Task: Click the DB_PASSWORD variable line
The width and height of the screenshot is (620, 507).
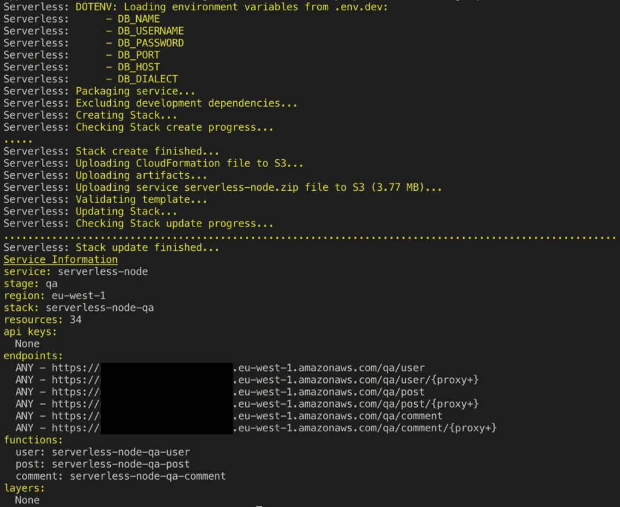Action: click(x=151, y=43)
